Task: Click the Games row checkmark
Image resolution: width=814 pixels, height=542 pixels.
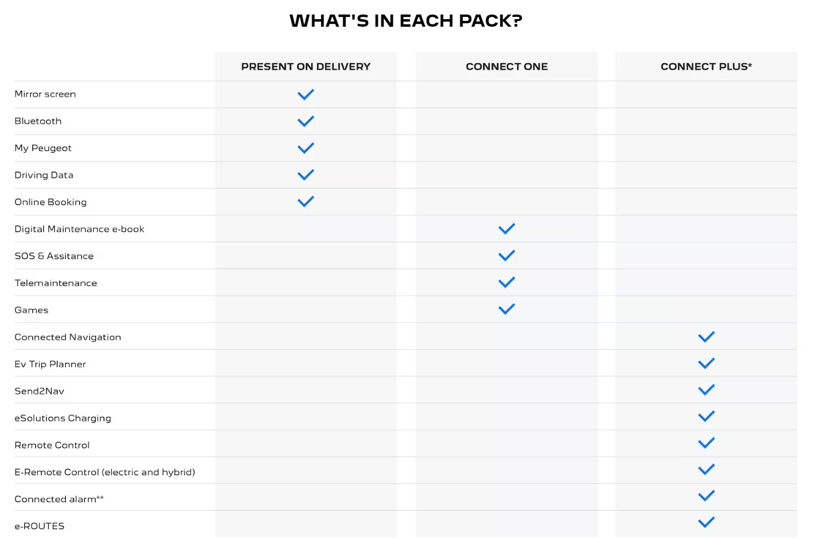Action: click(x=507, y=309)
